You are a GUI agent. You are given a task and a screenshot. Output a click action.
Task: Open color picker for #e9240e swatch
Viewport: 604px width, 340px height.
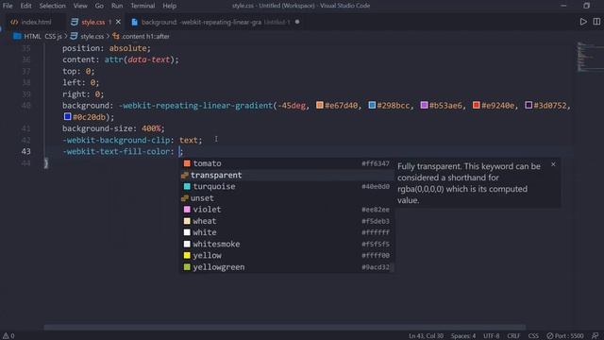(x=476, y=105)
